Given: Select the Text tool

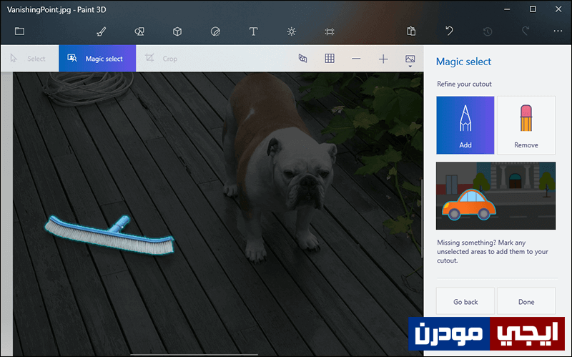Looking at the screenshot, I should (x=254, y=31).
